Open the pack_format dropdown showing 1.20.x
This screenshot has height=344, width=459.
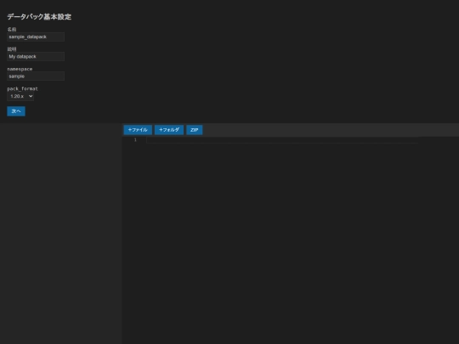pos(20,96)
